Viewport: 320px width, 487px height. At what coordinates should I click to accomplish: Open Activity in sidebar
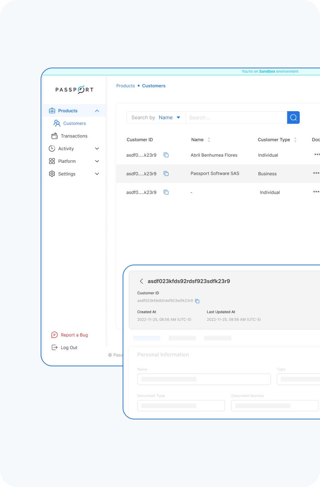pos(66,149)
